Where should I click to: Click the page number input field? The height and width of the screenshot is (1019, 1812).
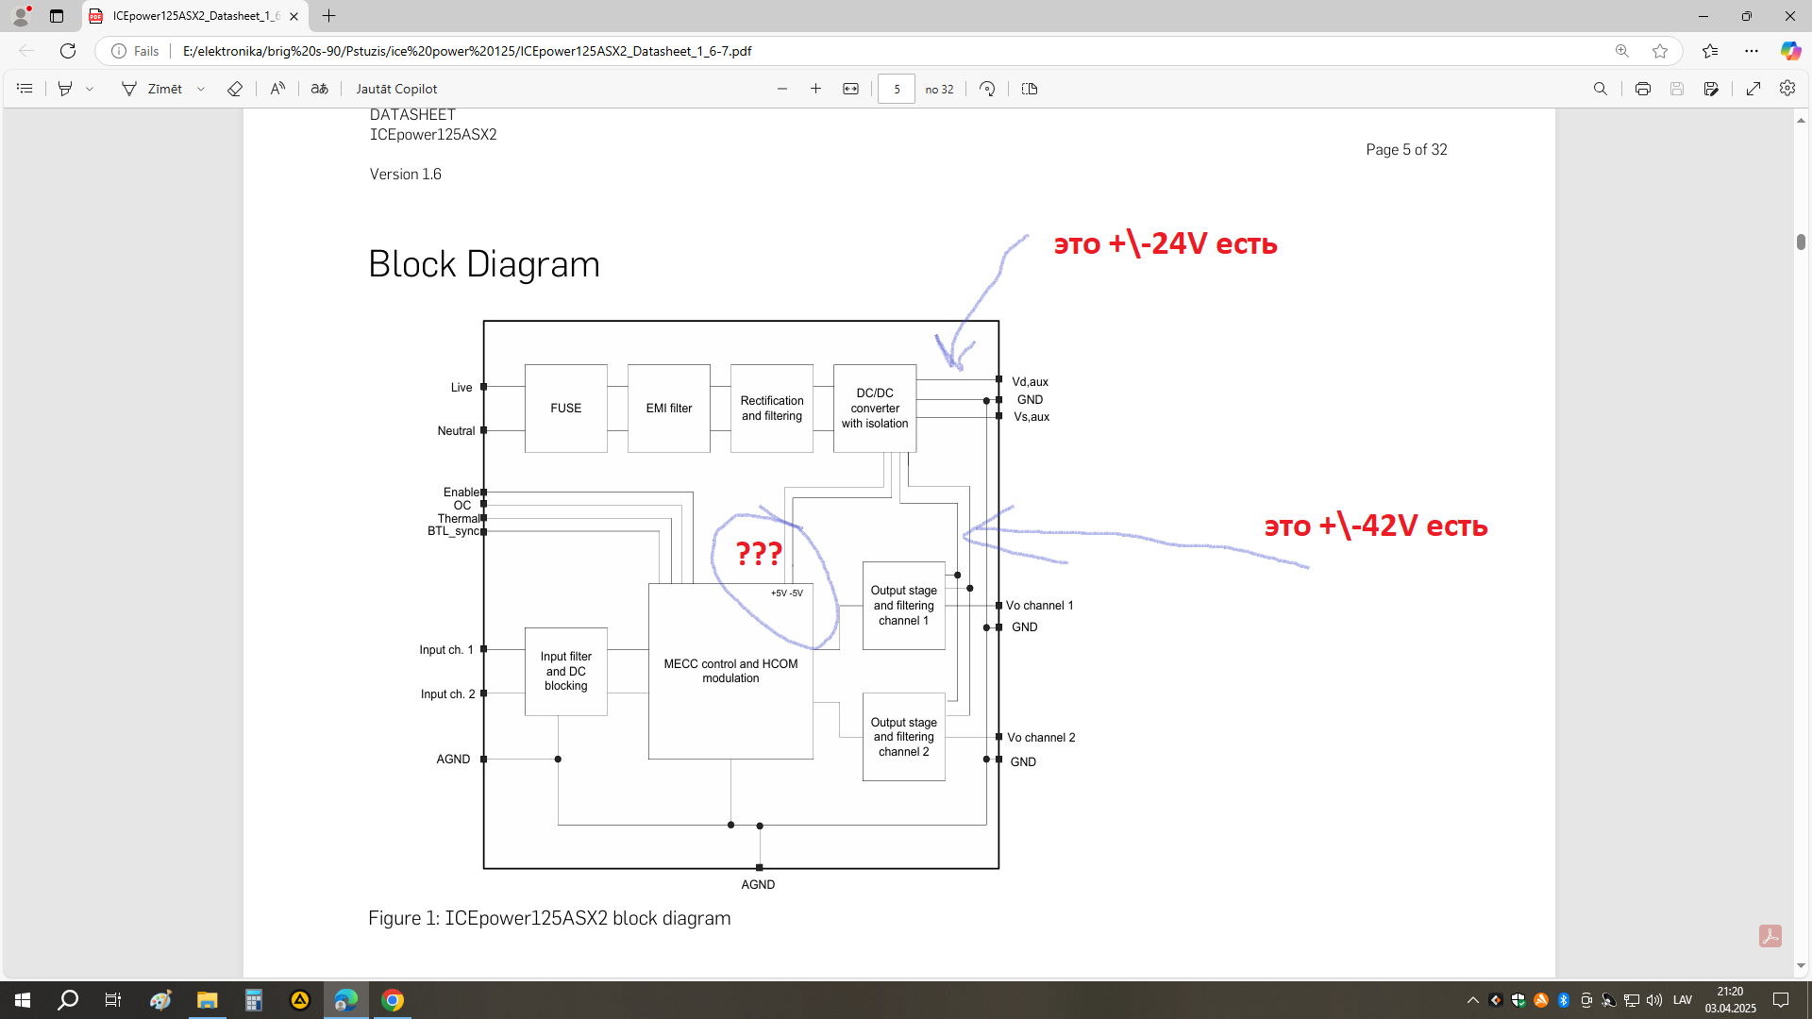pos(897,89)
